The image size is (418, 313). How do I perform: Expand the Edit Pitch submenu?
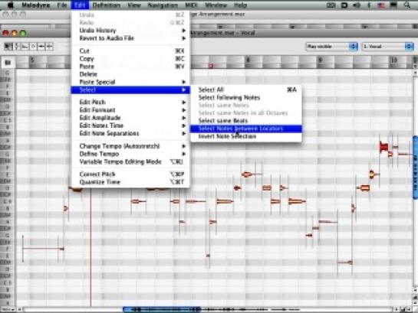(130, 102)
